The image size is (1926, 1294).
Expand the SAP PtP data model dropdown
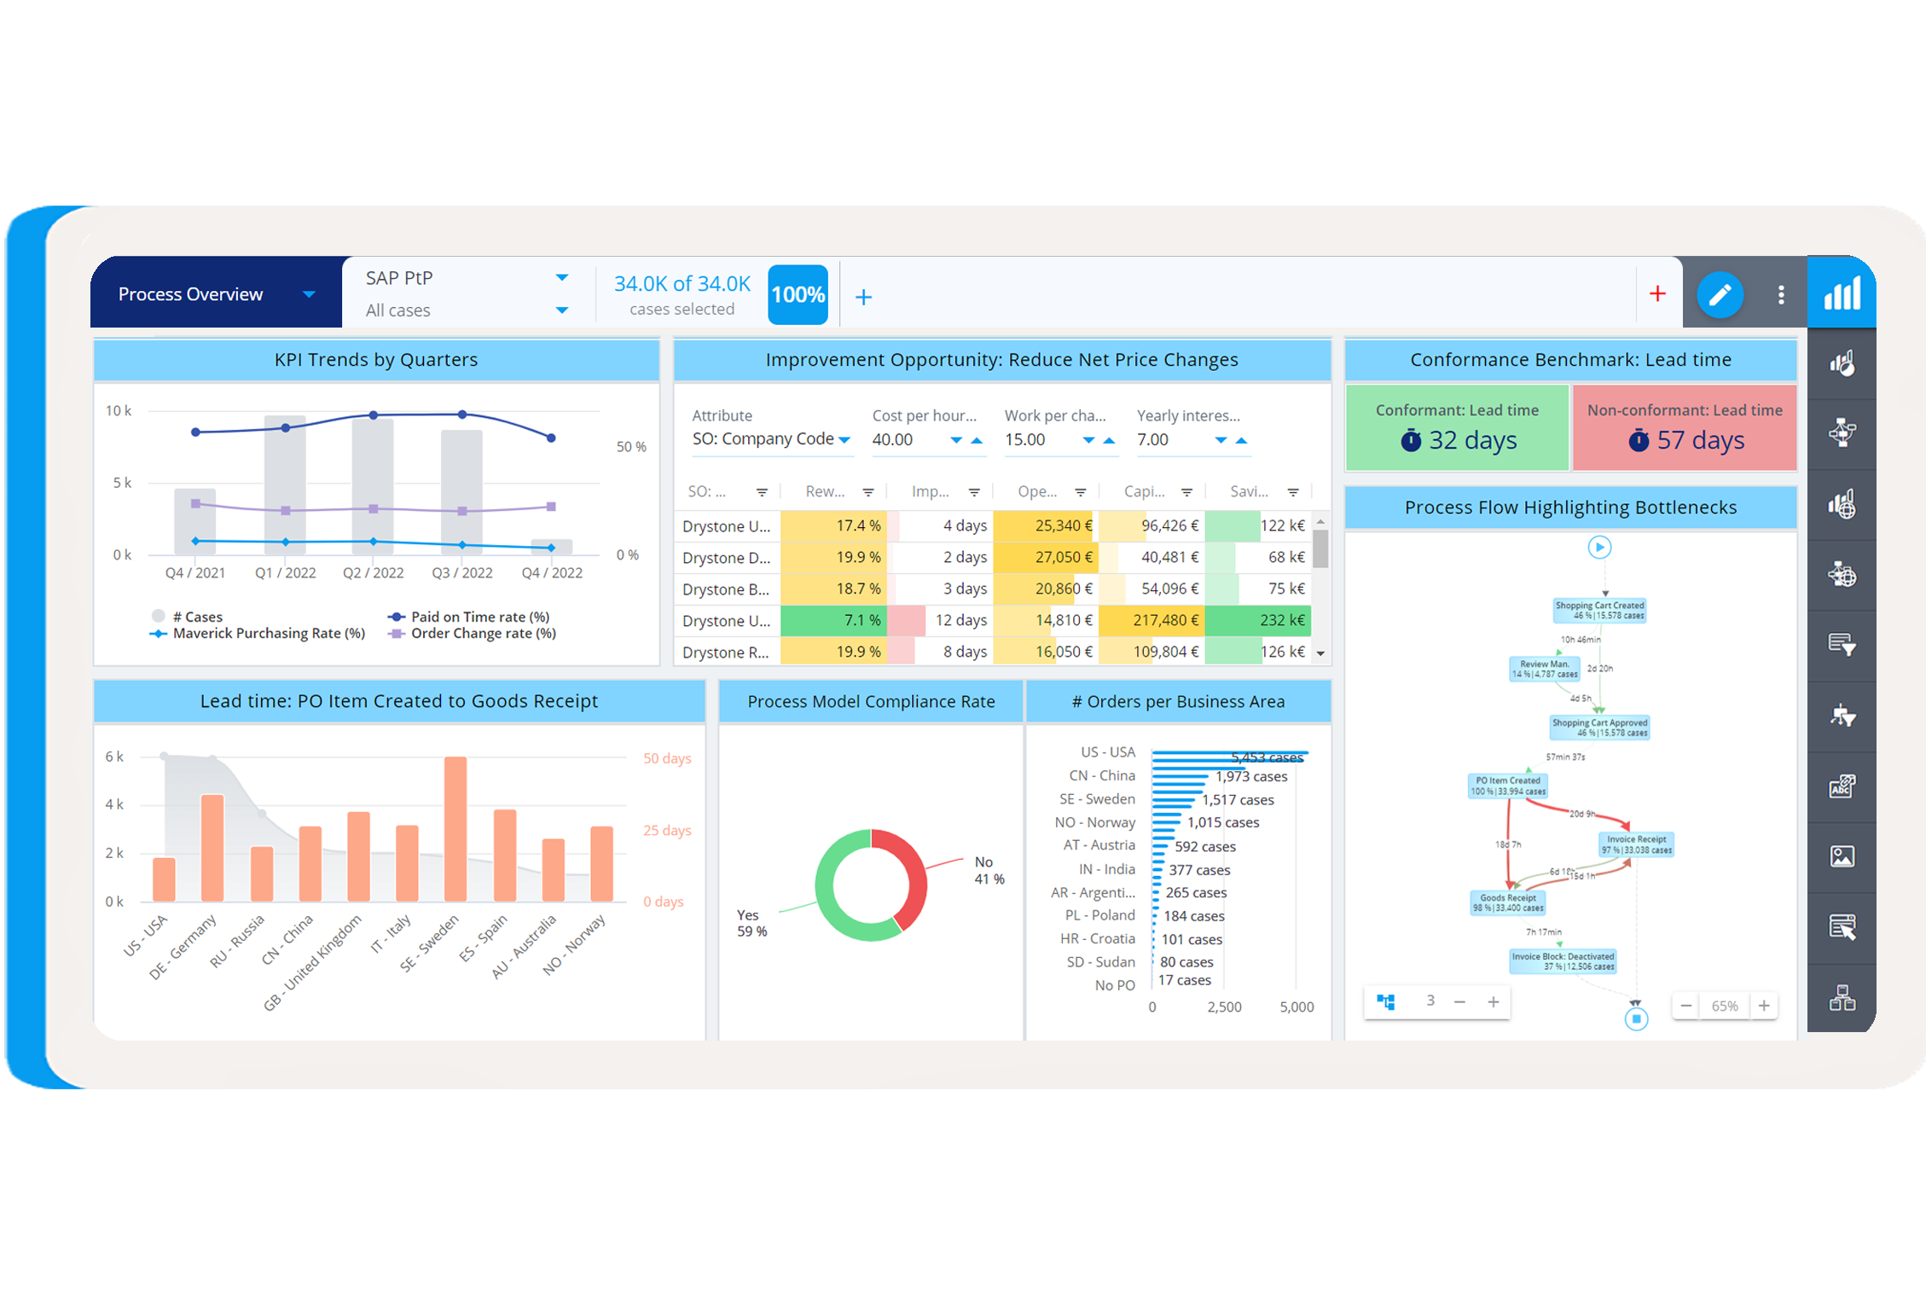(562, 276)
